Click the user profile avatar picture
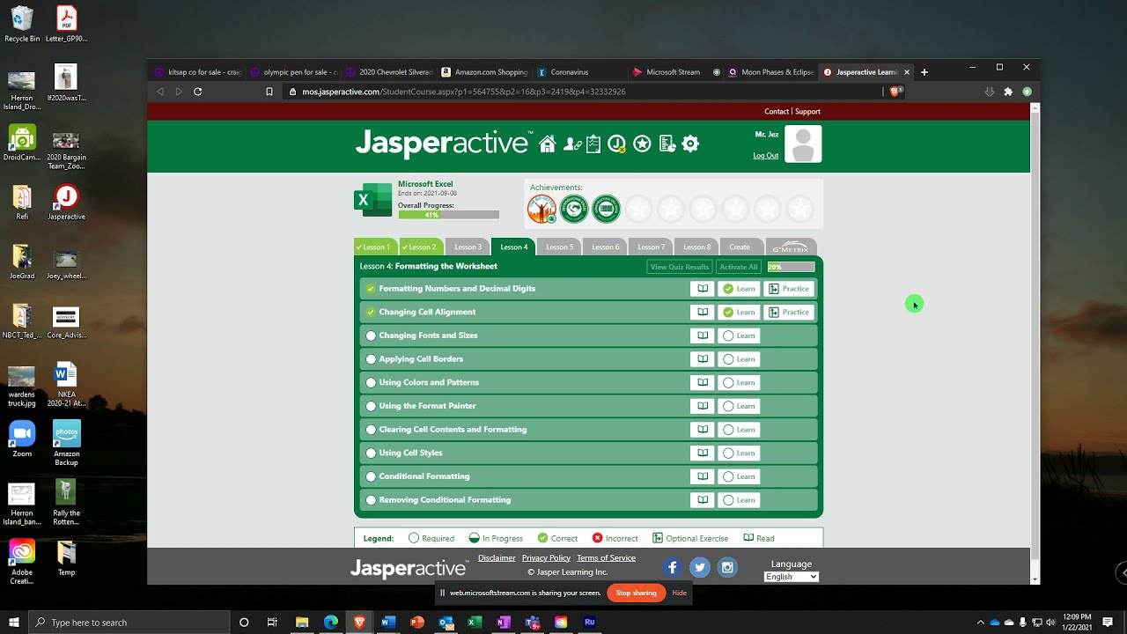The height and width of the screenshot is (634, 1127). click(803, 144)
